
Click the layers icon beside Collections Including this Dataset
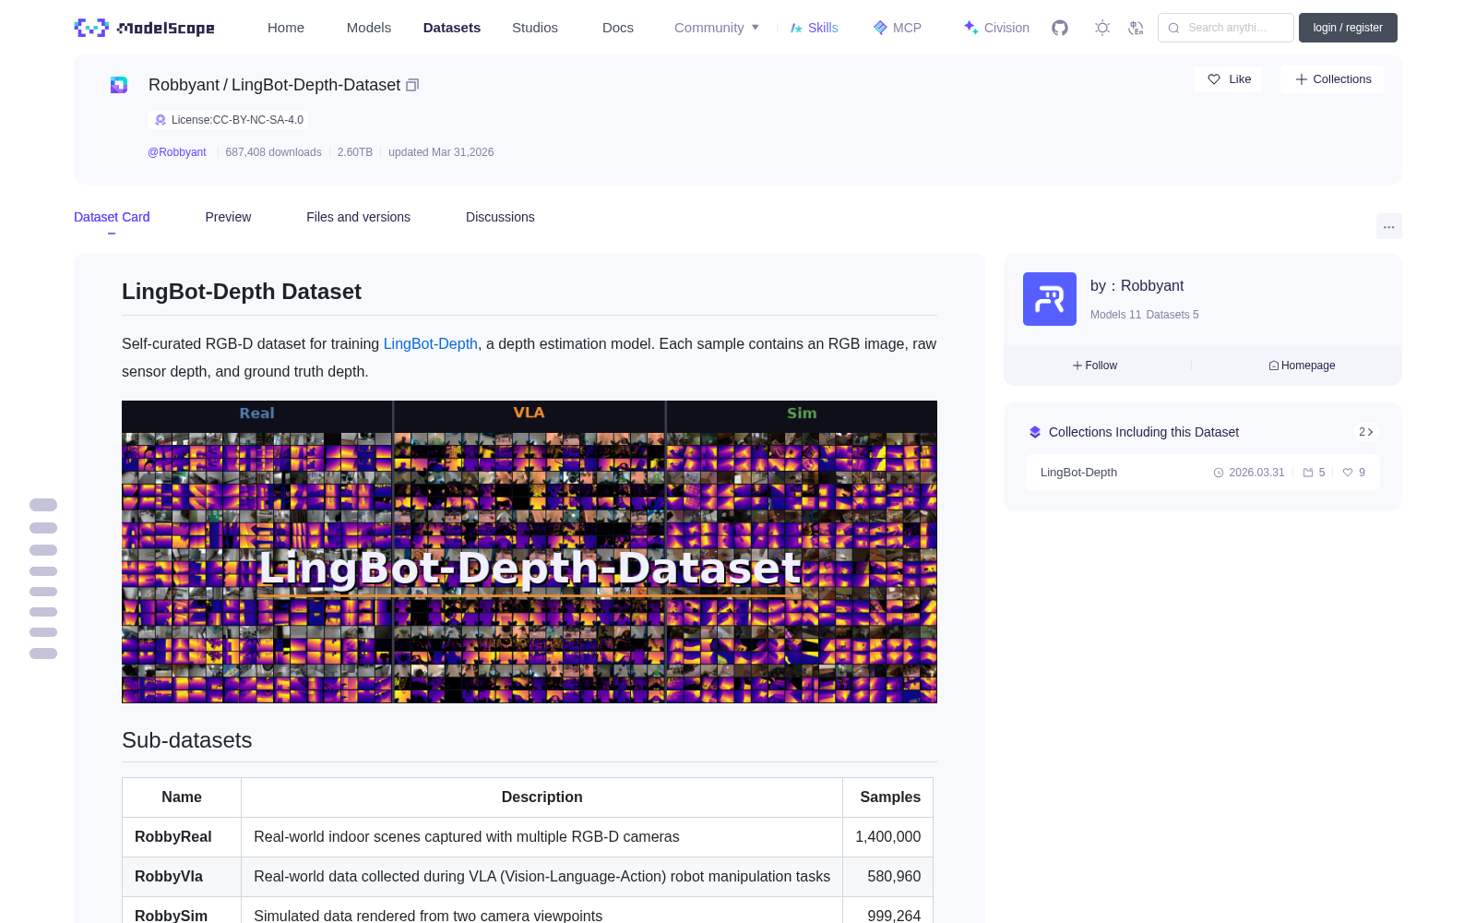[1035, 432]
